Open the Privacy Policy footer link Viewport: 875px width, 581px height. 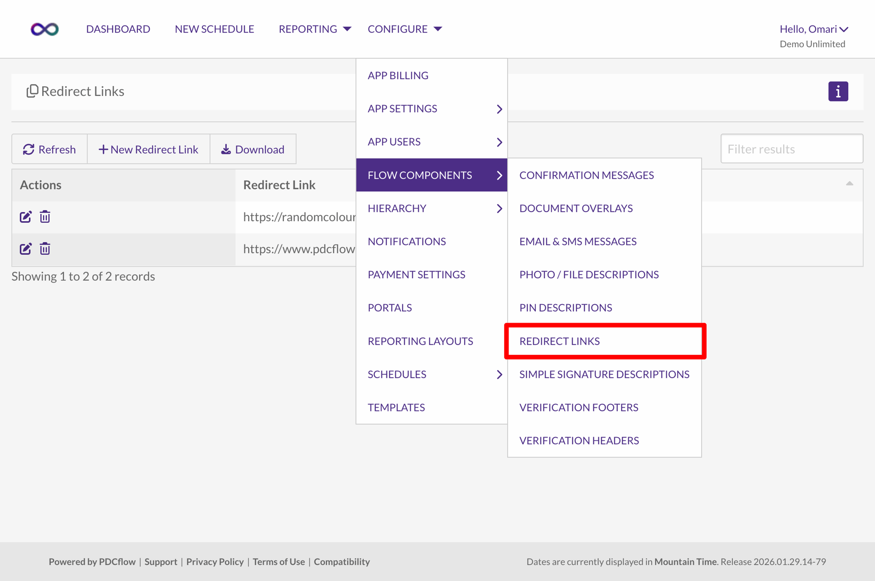(215, 562)
